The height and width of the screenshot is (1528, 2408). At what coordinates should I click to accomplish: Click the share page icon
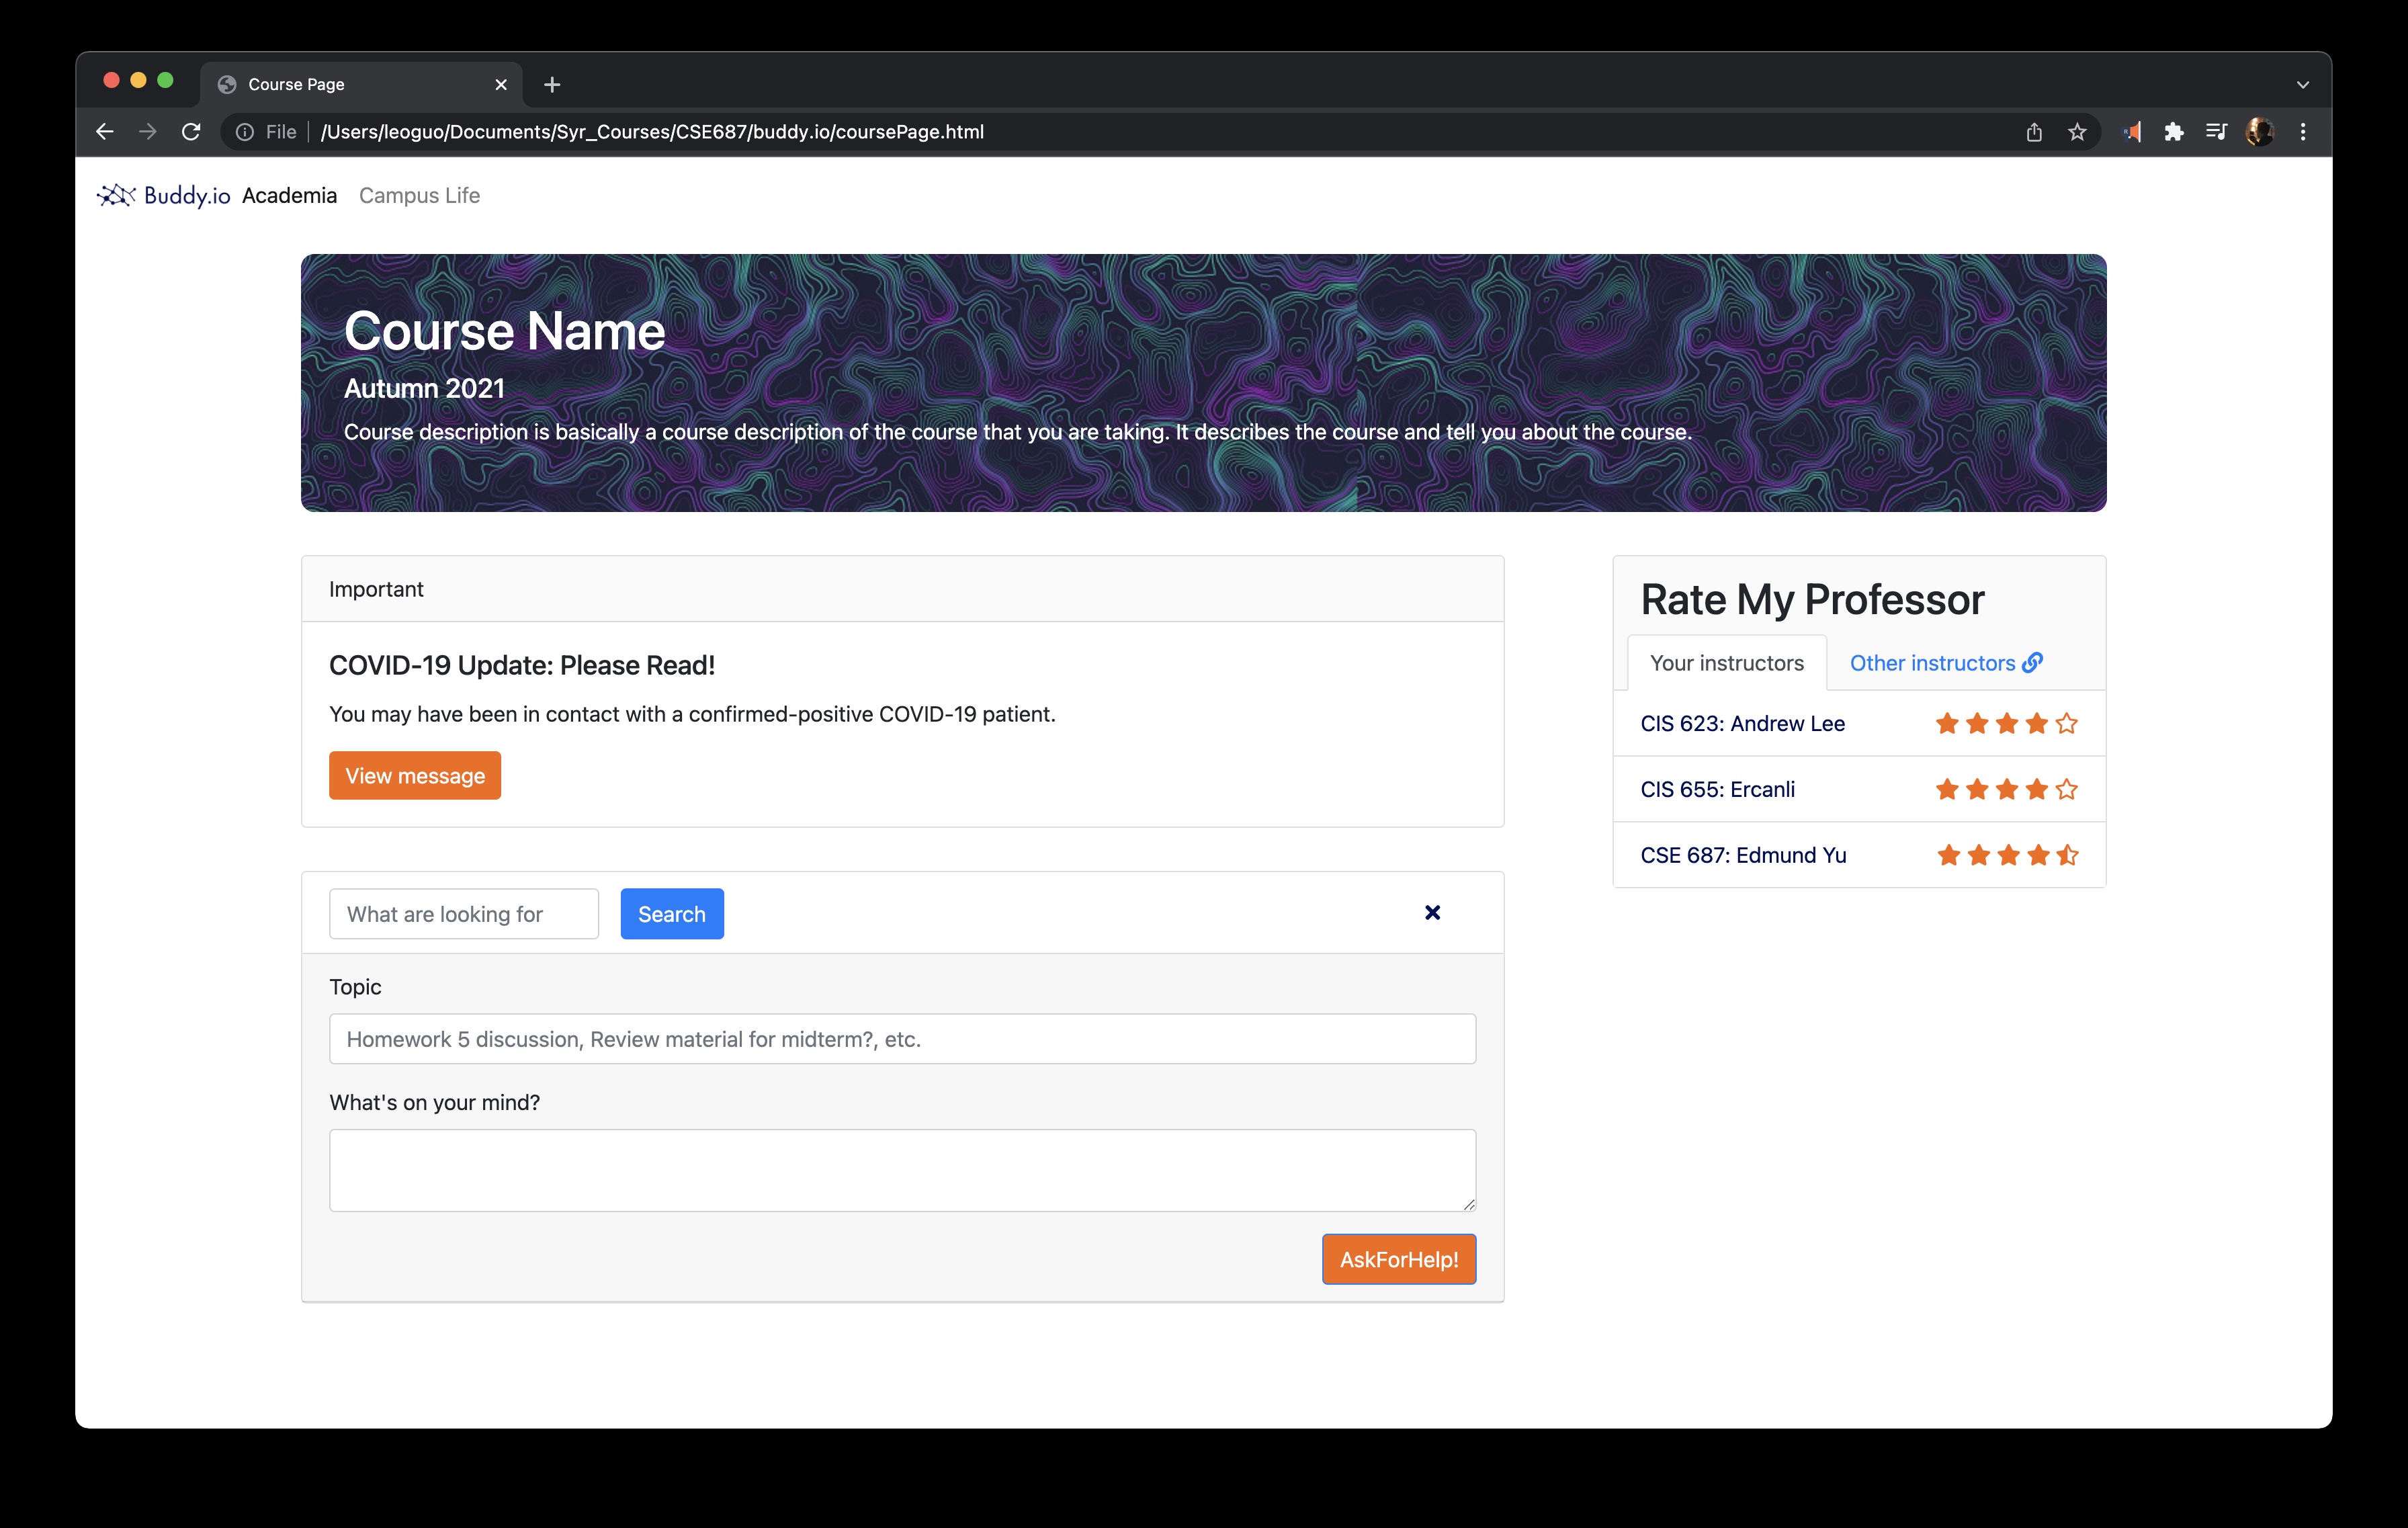click(2033, 132)
